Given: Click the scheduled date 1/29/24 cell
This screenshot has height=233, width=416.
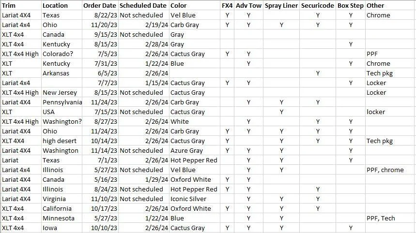Looking at the screenshot, I should click(x=144, y=179).
